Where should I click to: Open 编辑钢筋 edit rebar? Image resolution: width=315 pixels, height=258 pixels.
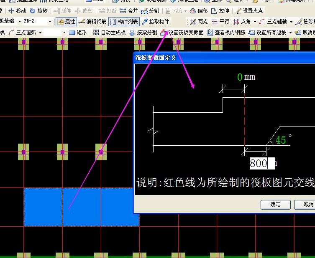coord(92,21)
